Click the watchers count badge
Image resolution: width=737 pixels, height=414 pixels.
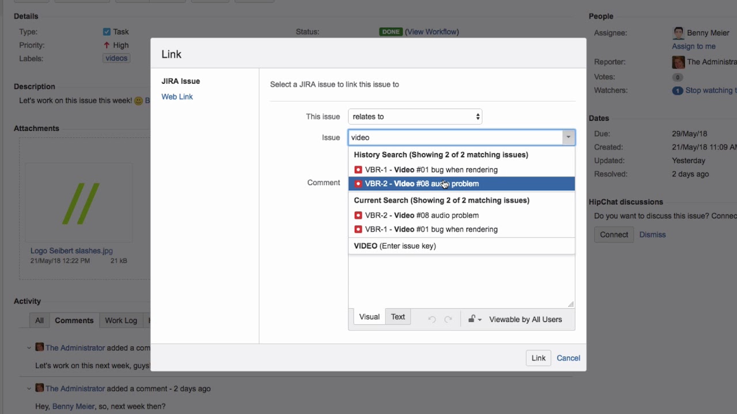[x=678, y=91]
